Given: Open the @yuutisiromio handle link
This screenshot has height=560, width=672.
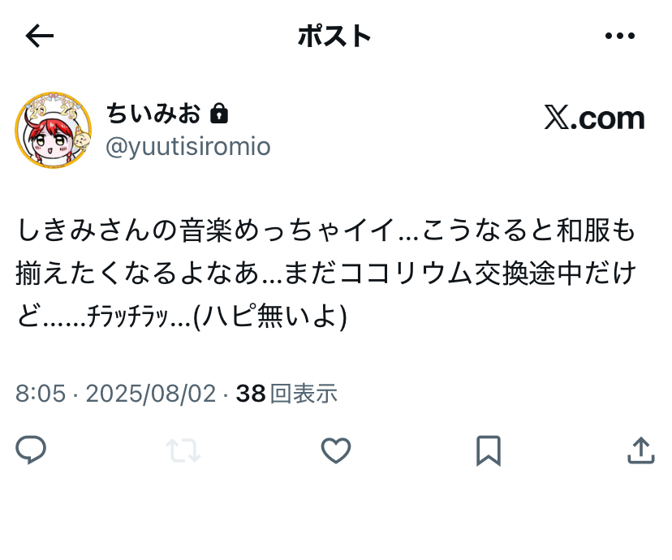Looking at the screenshot, I should click(188, 147).
